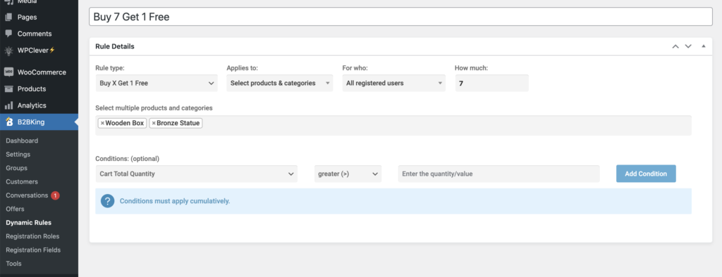
Task: Click the Analytics bar chart icon
Action: click(x=8, y=105)
